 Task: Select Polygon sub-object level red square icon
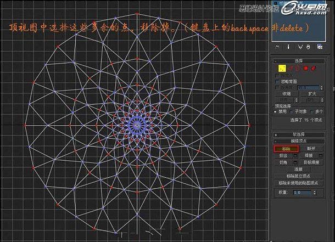point(306,68)
